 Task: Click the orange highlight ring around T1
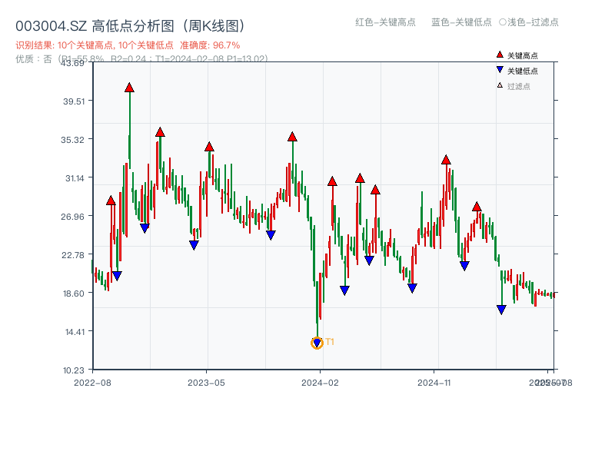tap(317, 343)
